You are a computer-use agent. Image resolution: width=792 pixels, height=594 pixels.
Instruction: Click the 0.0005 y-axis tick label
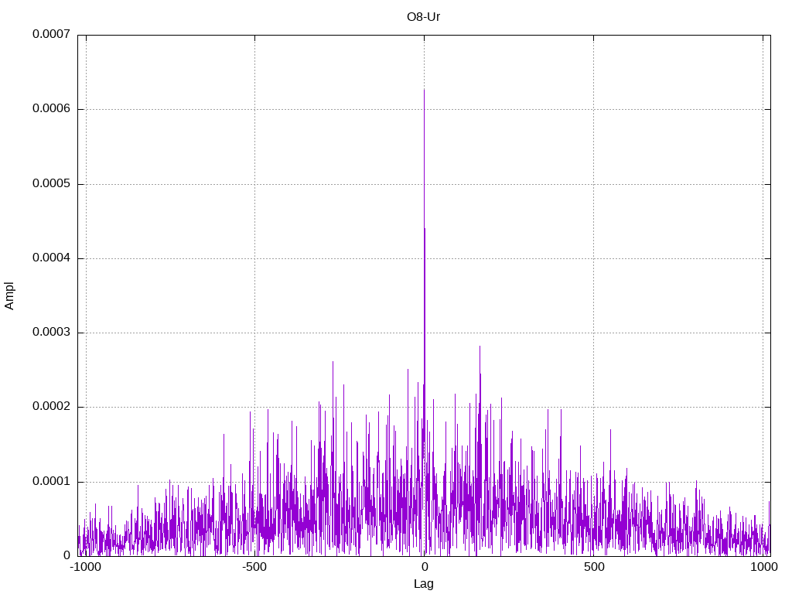51,183
